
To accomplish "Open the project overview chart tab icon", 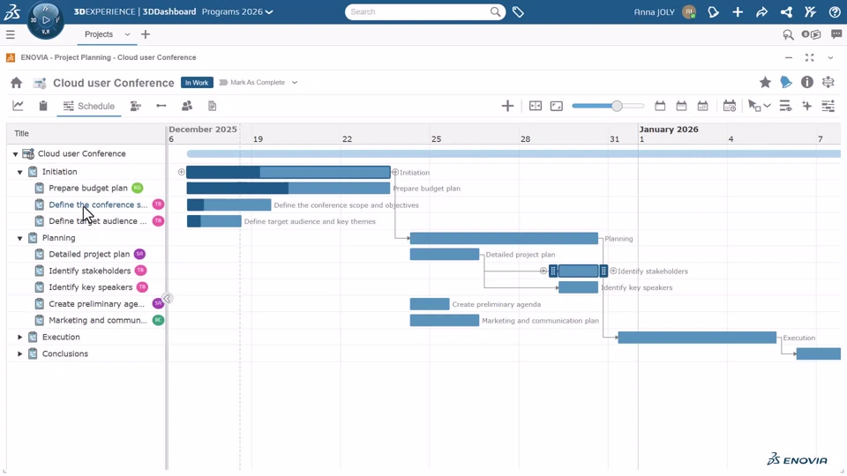I will click(x=18, y=106).
